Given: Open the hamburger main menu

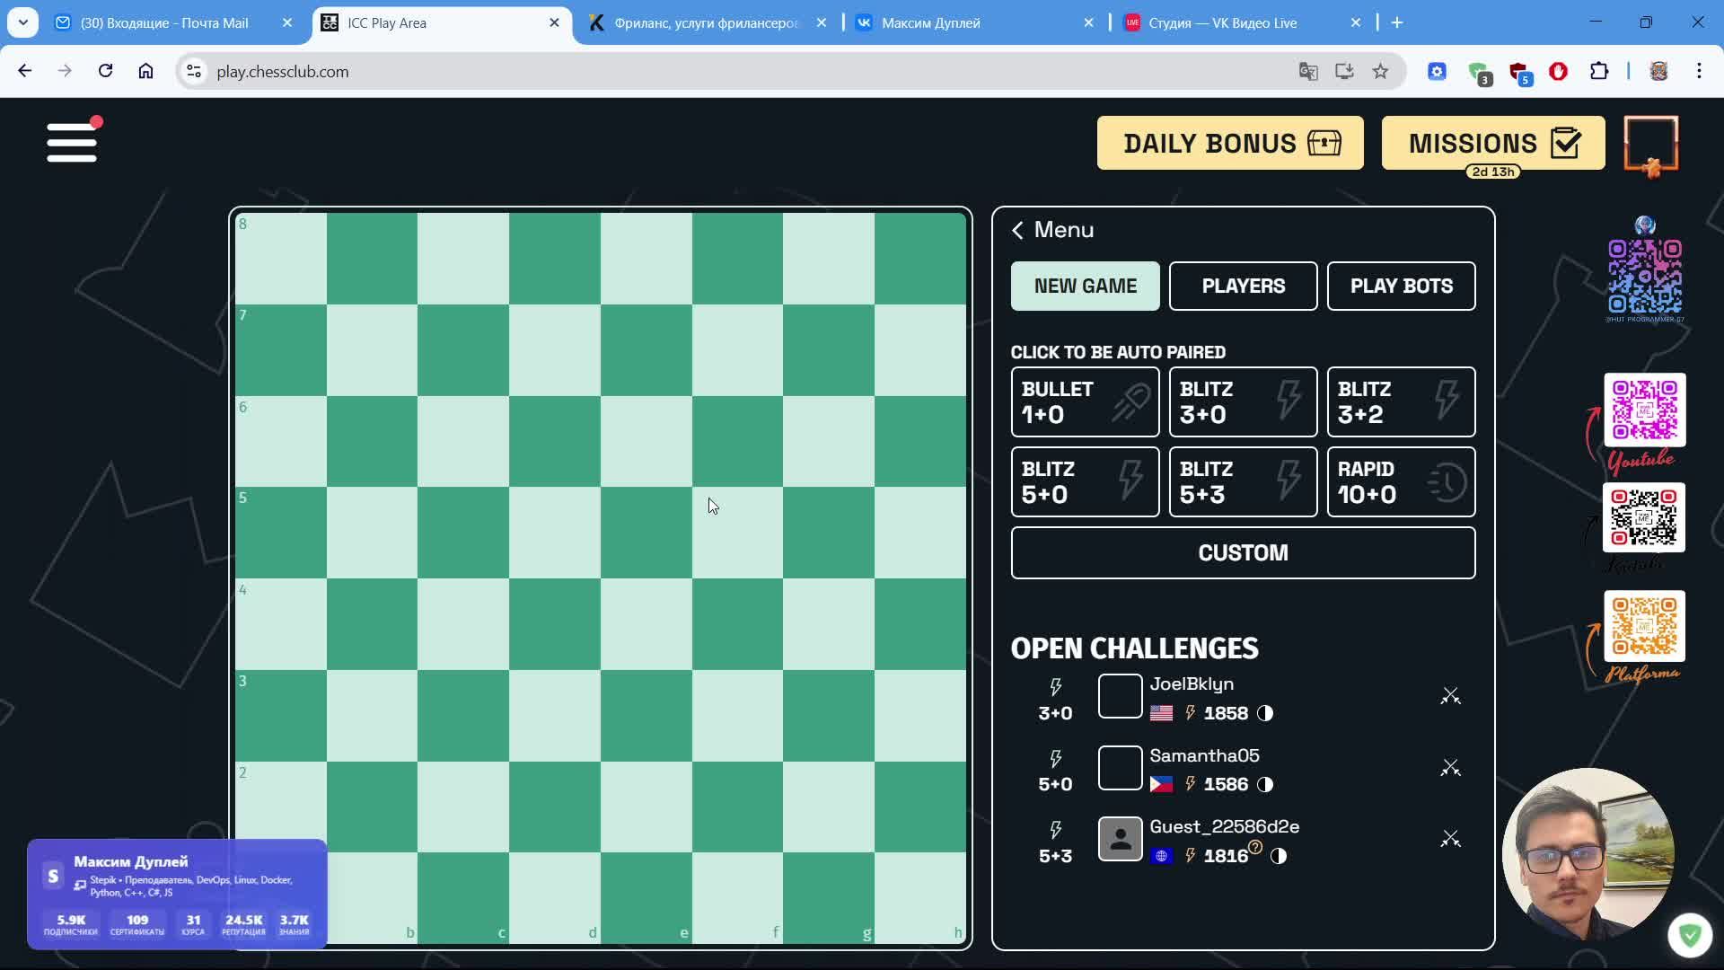Looking at the screenshot, I should pos(72,142).
